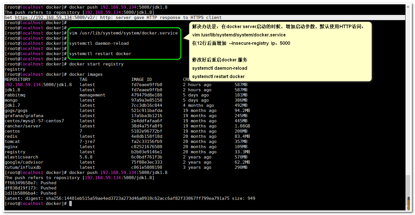415x215 pixels.
Task: Click the 'redis' repository name
Action: [x=11, y=136]
